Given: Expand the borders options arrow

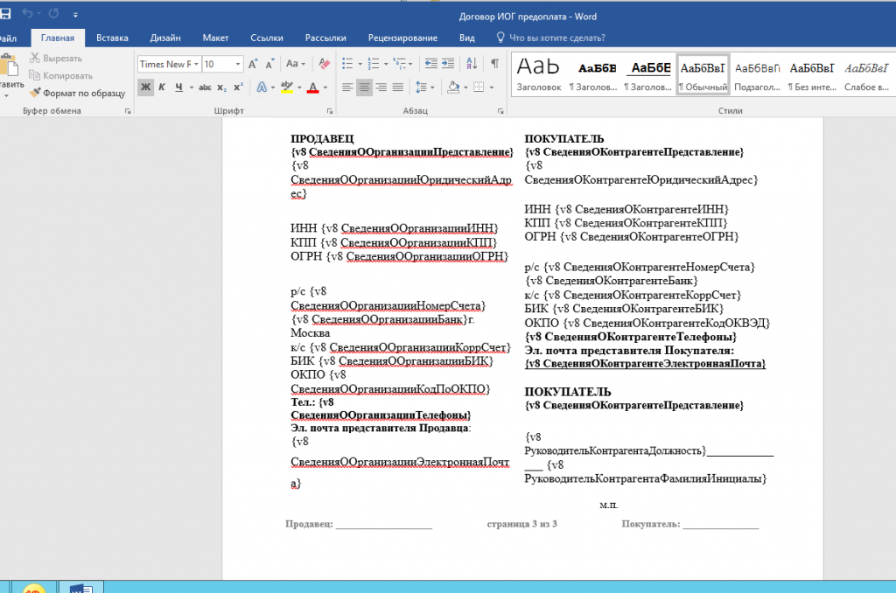Looking at the screenshot, I should tap(492, 87).
